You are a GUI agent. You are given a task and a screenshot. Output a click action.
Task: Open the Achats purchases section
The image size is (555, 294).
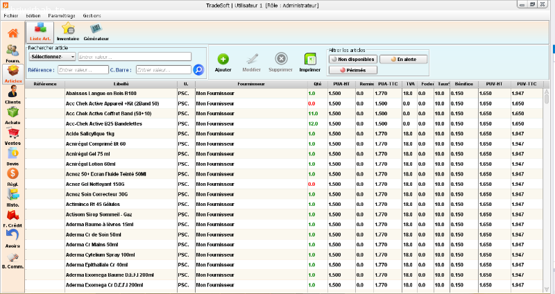[12, 115]
